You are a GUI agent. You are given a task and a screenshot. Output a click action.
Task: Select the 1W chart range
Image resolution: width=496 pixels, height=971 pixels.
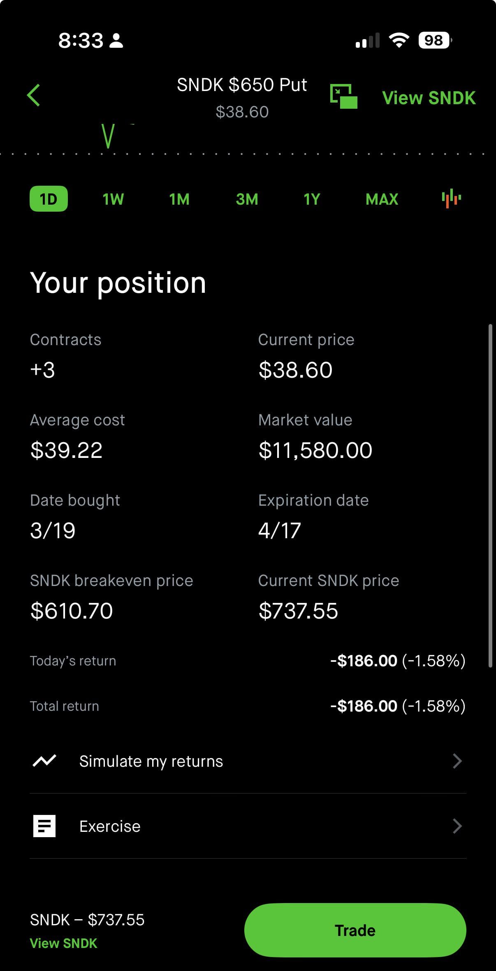[x=113, y=199]
